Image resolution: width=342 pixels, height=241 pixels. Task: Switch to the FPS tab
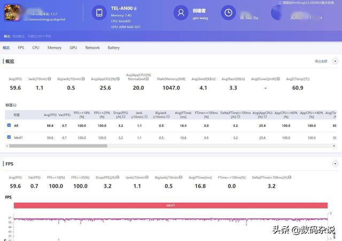point(21,47)
